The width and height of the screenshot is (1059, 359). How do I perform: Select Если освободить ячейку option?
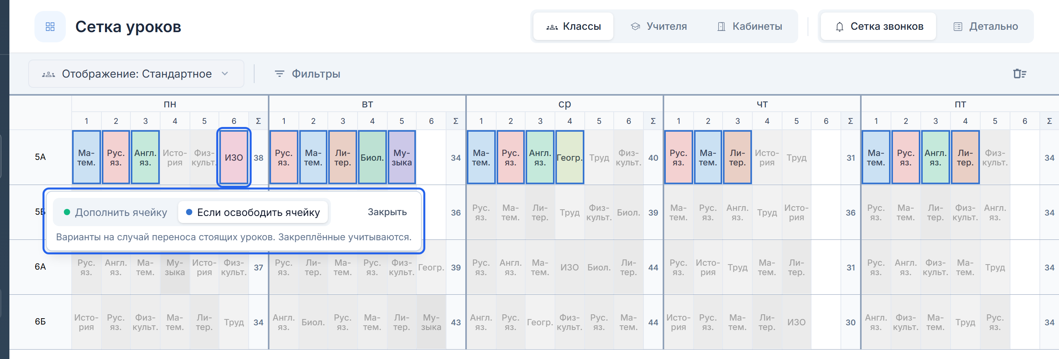(x=253, y=212)
